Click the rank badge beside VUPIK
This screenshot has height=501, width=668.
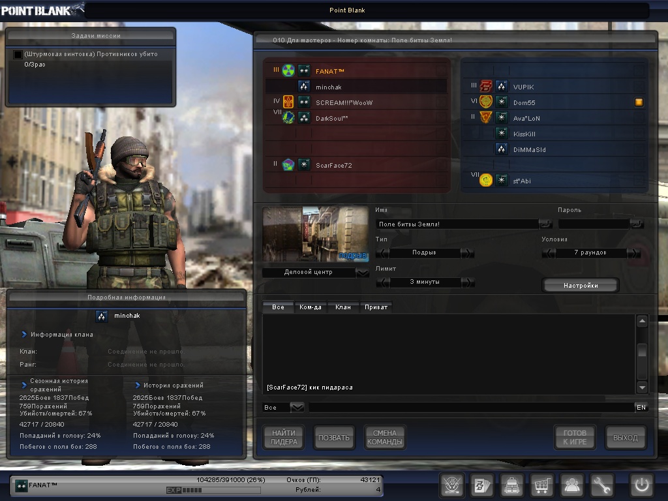502,87
